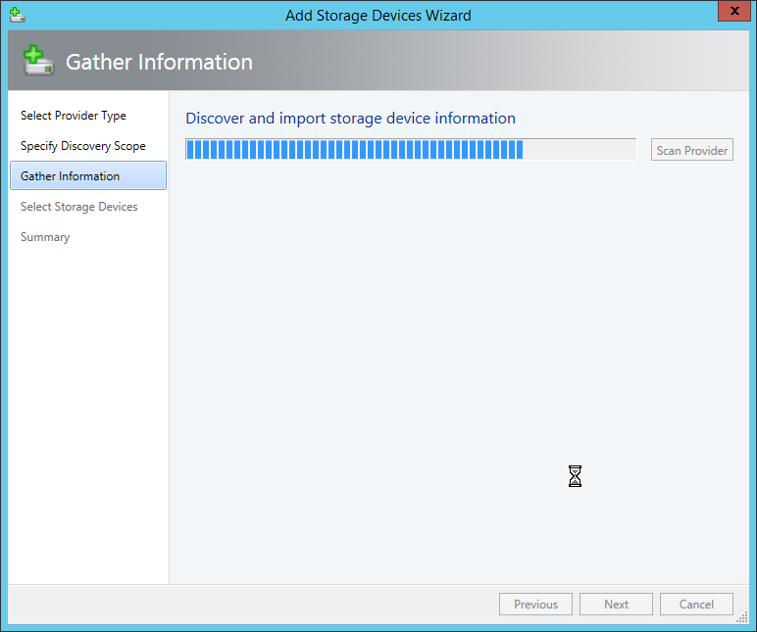This screenshot has width=757, height=632.
Task: Go to the Specify Discovery Scope step
Action: pyautogui.click(x=83, y=146)
